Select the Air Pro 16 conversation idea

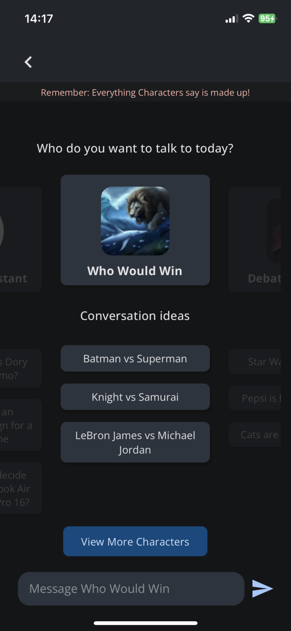[21, 489]
